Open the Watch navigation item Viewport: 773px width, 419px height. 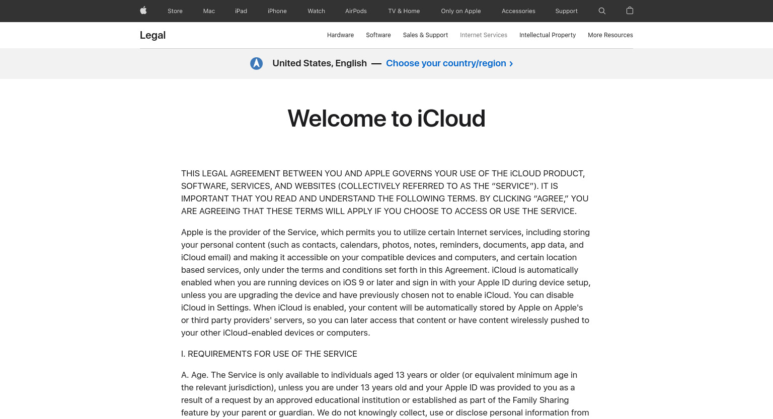[x=317, y=11]
